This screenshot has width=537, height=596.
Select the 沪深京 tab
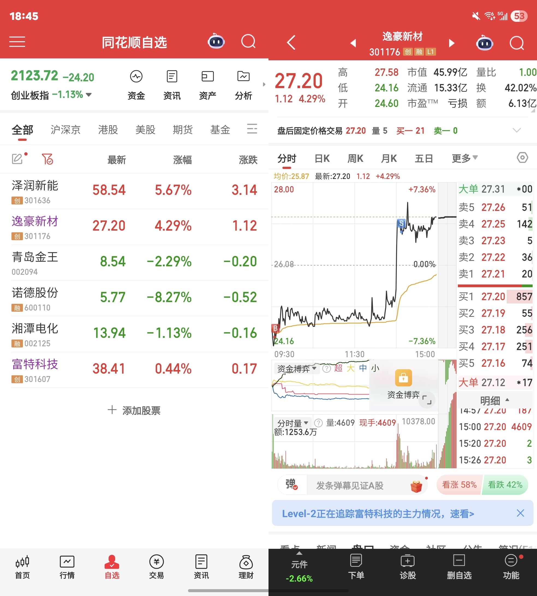click(65, 130)
